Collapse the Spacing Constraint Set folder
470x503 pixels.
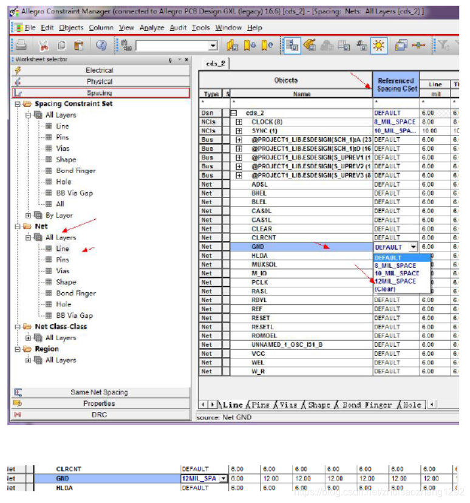click(18, 104)
